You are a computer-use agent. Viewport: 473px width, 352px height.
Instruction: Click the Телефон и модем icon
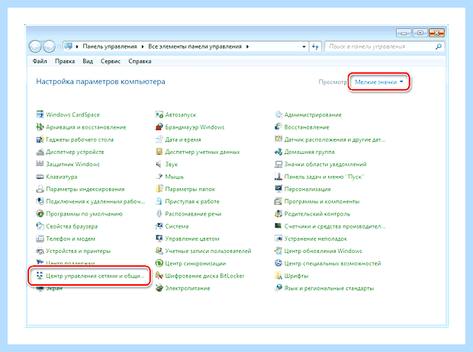point(40,238)
